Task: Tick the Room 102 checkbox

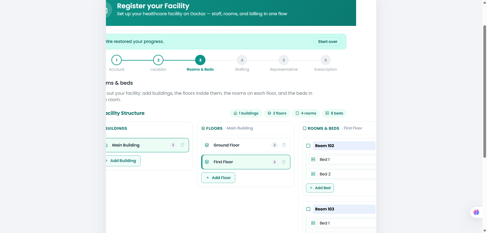Action: (x=308, y=146)
